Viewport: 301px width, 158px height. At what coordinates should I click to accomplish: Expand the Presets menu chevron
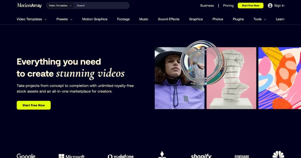click(71, 19)
